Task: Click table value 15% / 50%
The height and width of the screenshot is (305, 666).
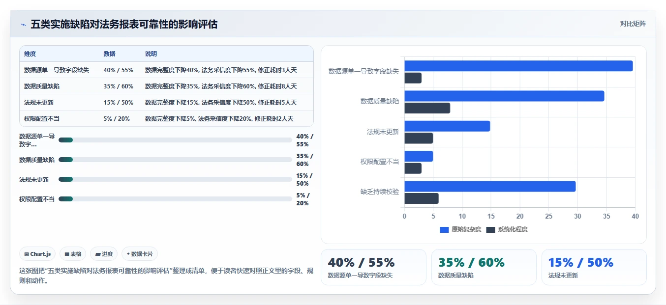Action: click(x=118, y=102)
